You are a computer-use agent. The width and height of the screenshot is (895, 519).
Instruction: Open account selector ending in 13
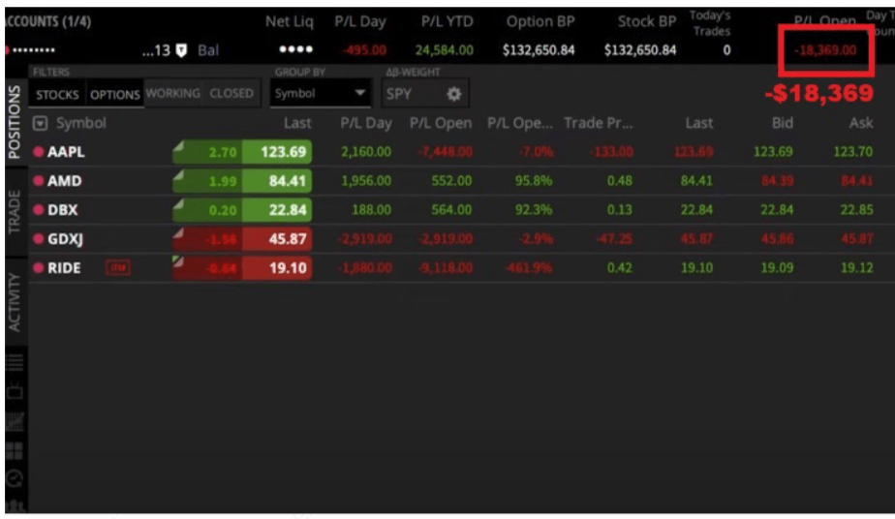coord(156,50)
